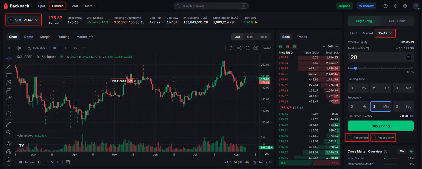Click the 100% end of quantity slider
The width and height of the screenshot is (422, 169).
(x=412, y=68)
